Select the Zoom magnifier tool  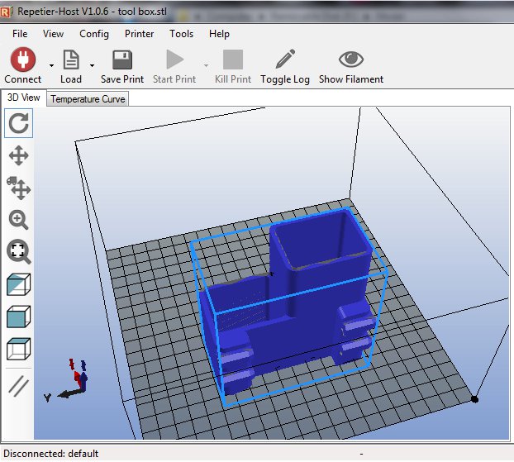(19, 219)
